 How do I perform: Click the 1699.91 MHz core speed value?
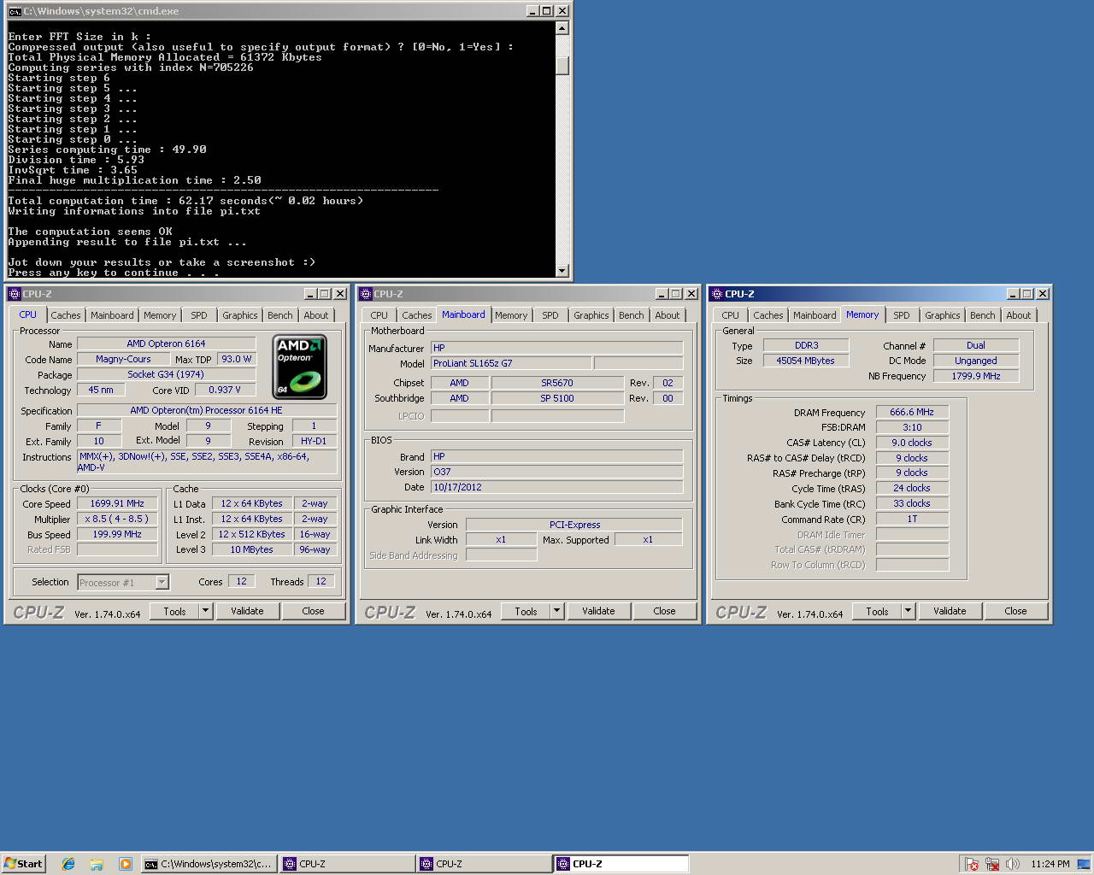coord(117,503)
